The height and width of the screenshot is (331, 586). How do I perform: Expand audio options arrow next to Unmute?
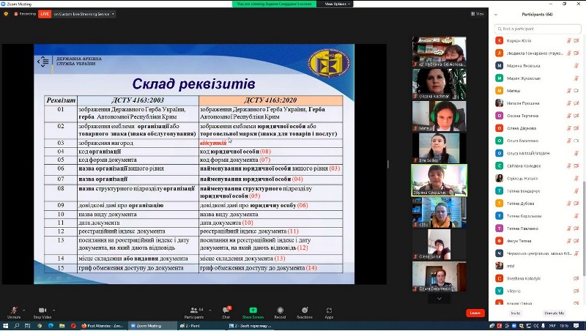[x=24, y=308]
